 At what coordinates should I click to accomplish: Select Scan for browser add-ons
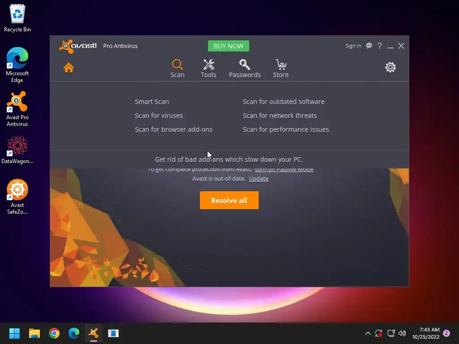(x=173, y=129)
